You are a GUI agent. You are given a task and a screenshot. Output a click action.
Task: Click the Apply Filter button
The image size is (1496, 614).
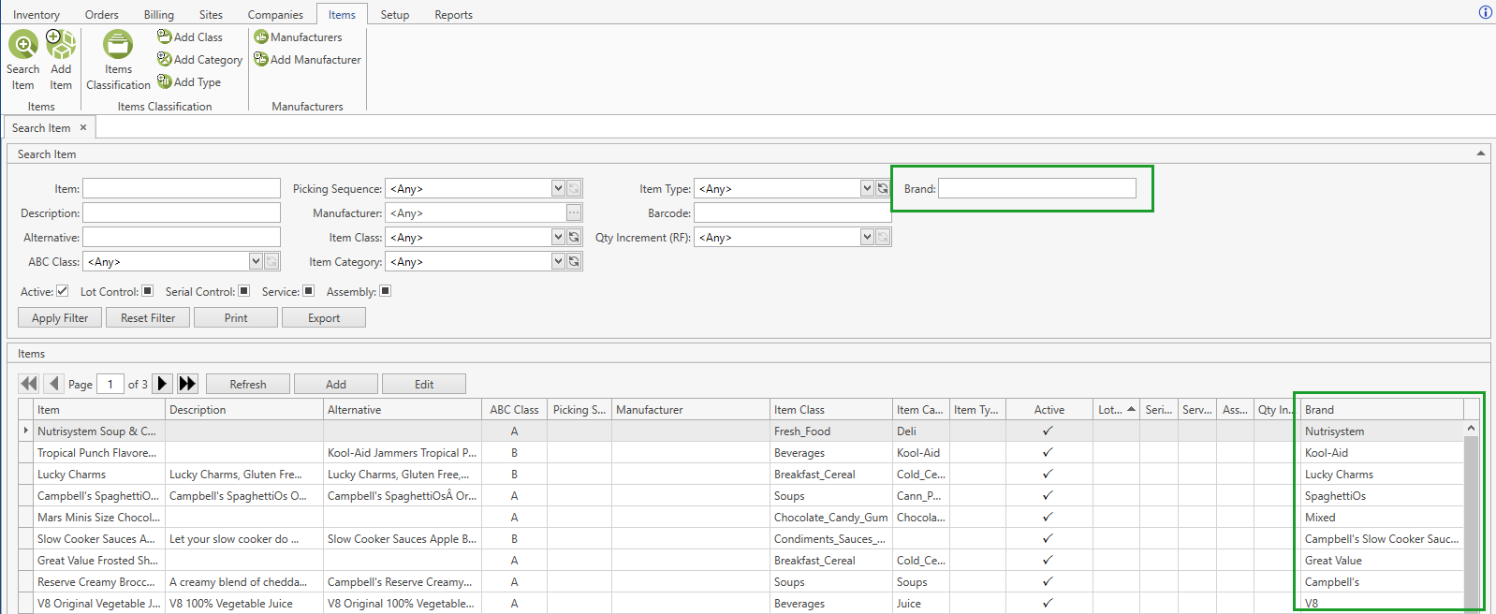[x=60, y=318]
